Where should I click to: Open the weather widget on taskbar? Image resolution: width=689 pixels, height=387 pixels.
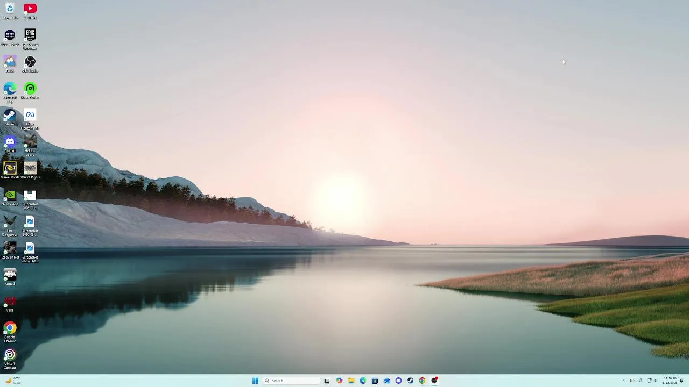[x=13, y=381]
